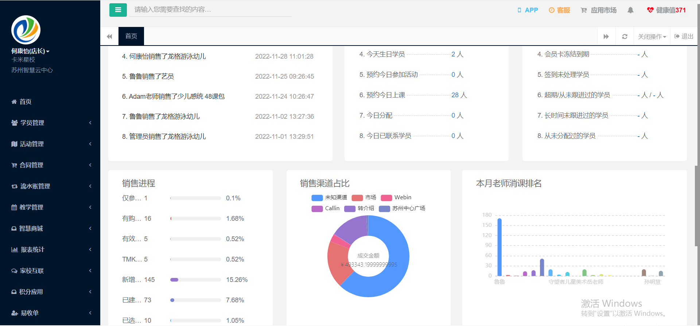Click the green hamburger menu toggle button
Image resolution: width=700 pixels, height=326 pixels.
[x=118, y=10]
